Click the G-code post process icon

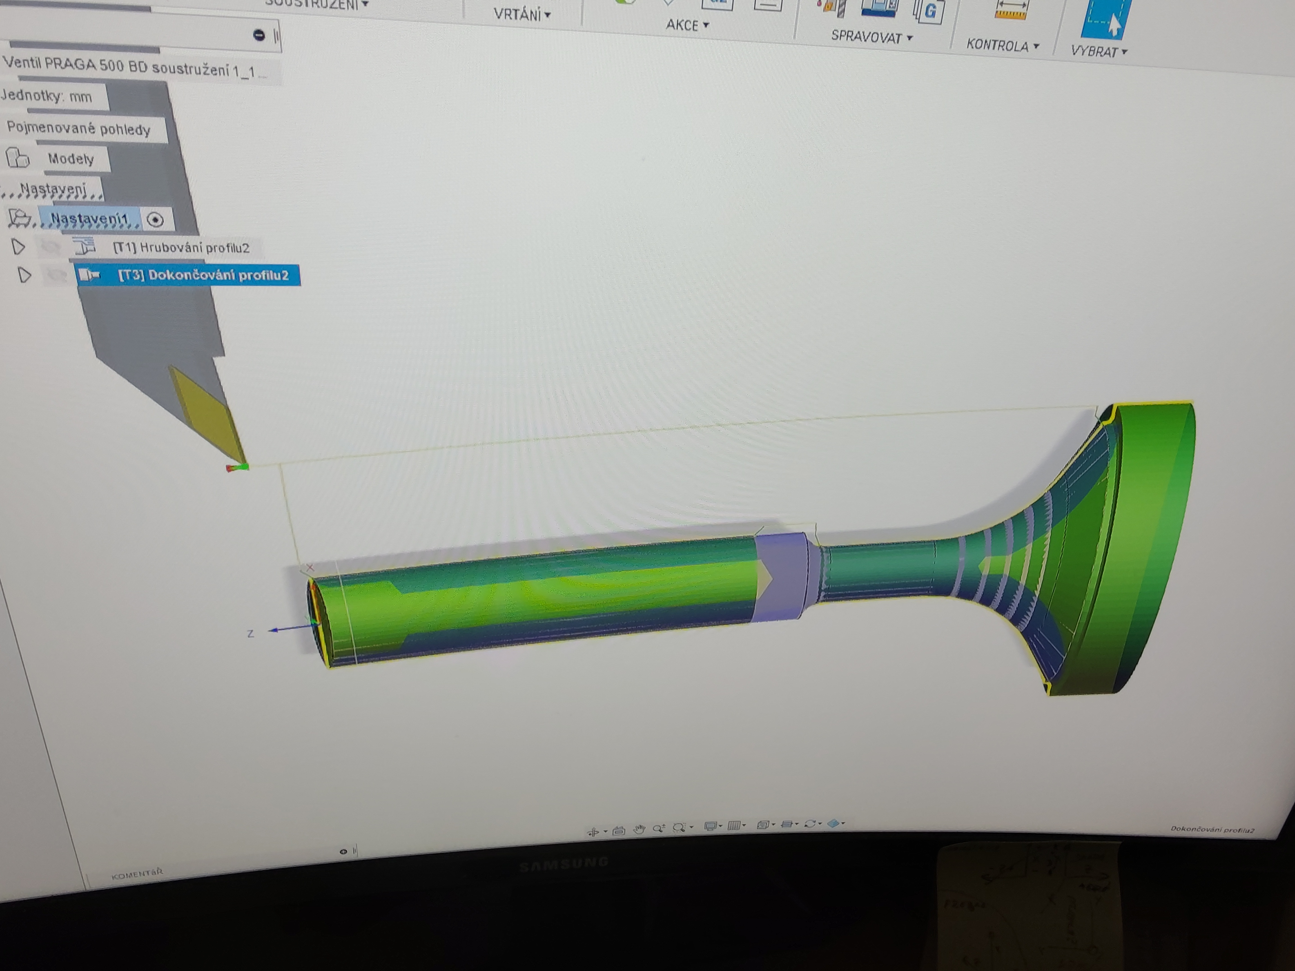[x=929, y=12]
